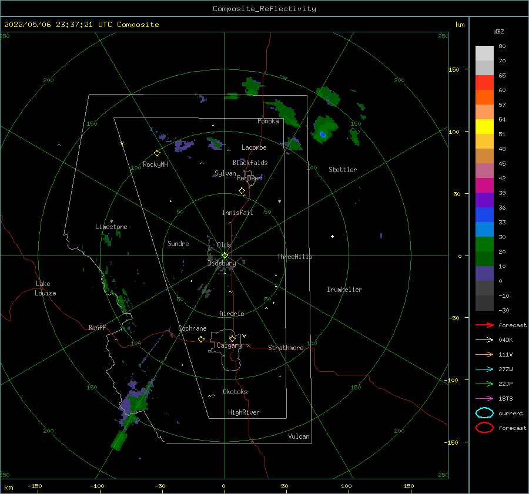Click the yellow diamond marker inside Calgary
This screenshot has height=494, width=529.
(232, 338)
